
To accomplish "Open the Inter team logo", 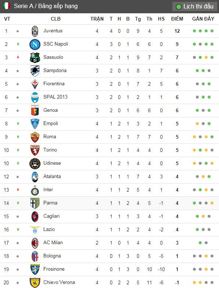I will pos(35,190).
